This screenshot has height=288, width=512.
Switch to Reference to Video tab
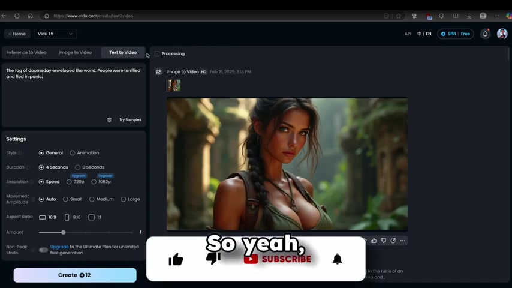pyautogui.click(x=26, y=52)
